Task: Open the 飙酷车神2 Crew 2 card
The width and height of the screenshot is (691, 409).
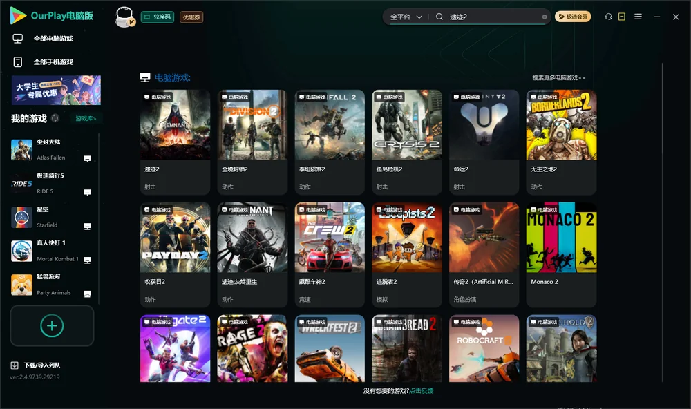Action: [330, 254]
